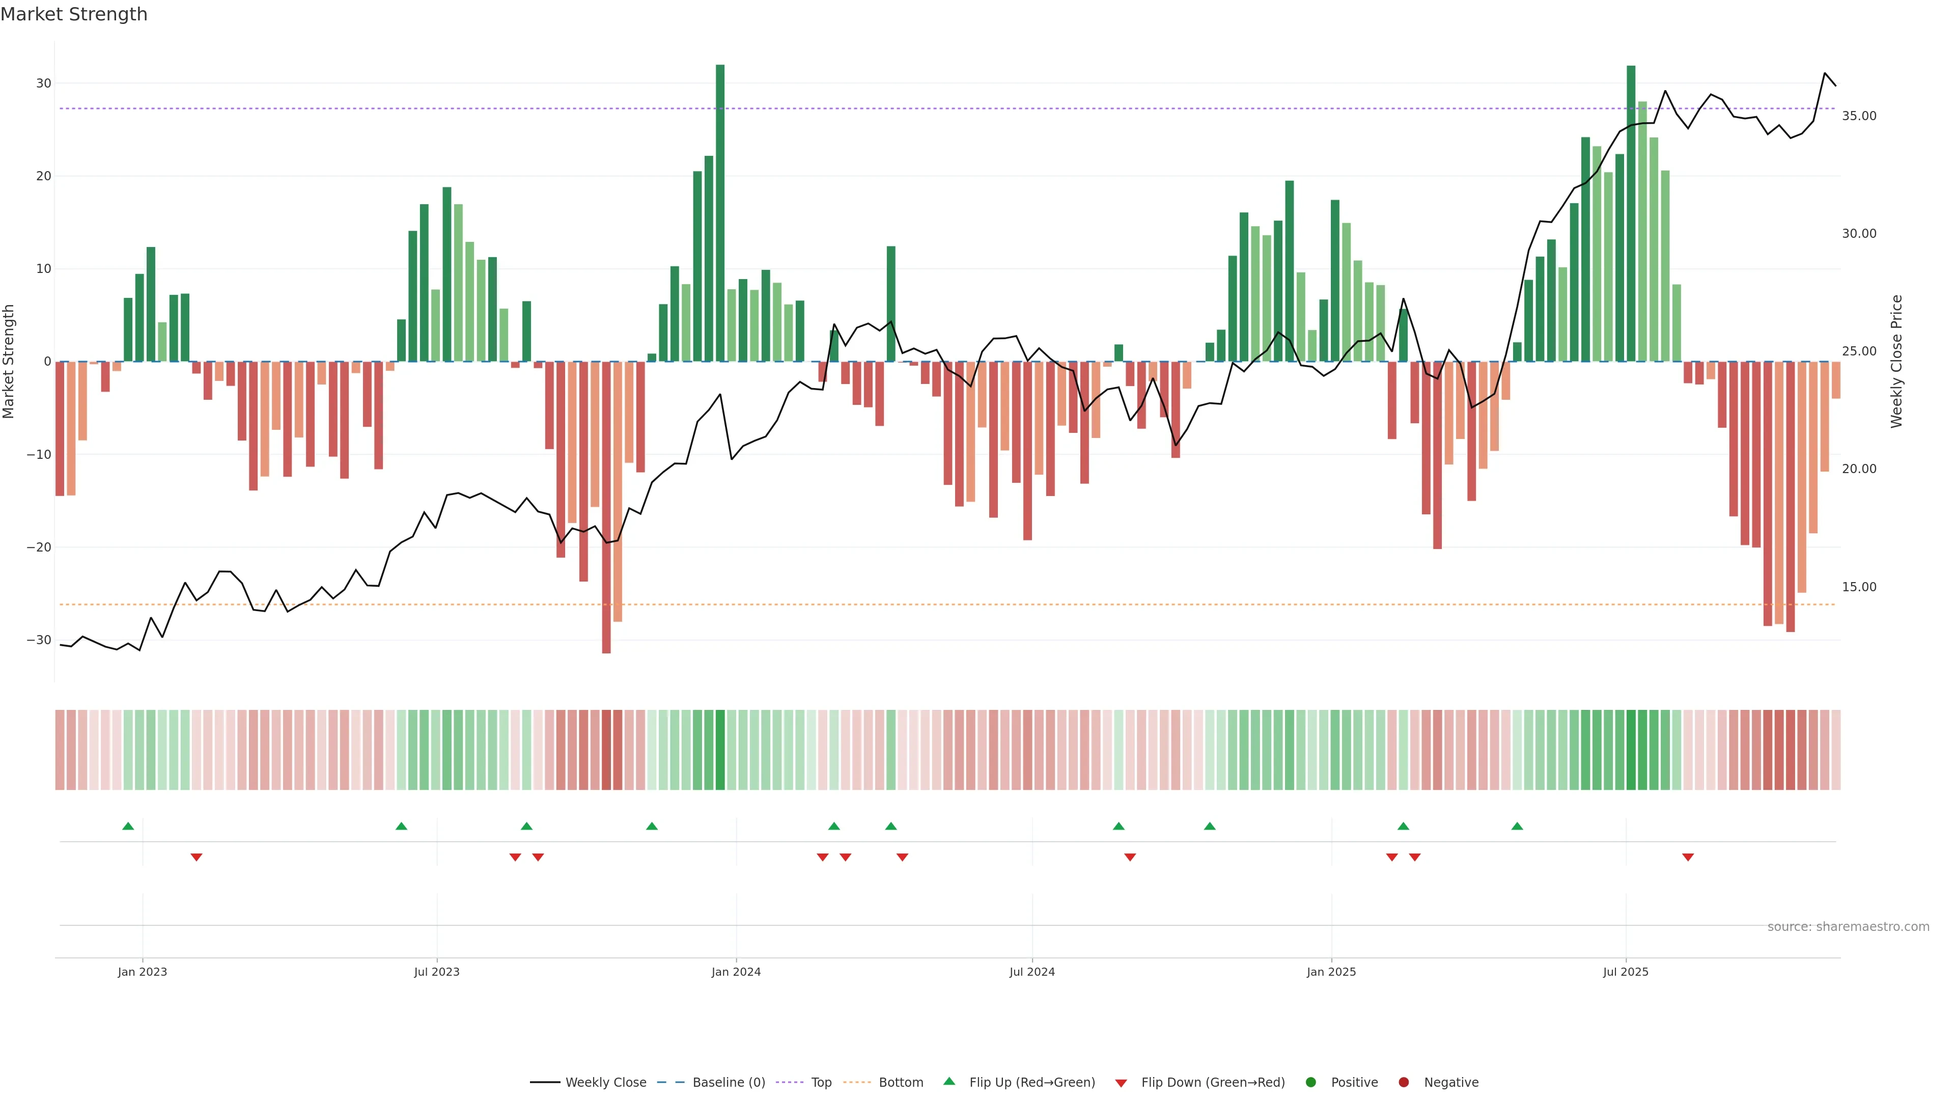
Task: Click the Jul 2025 x-axis label
Action: point(1626,972)
